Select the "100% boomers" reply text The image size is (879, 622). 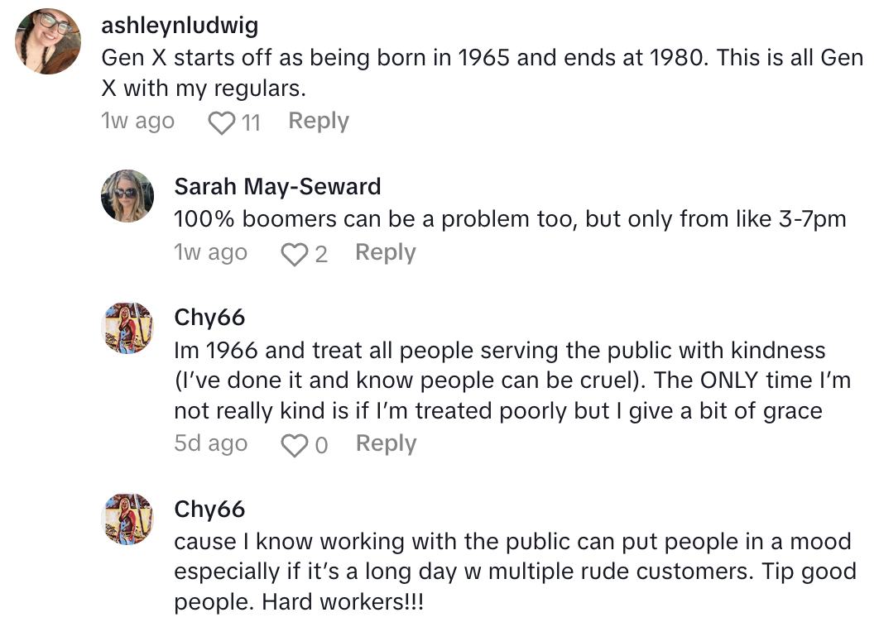[x=510, y=219]
